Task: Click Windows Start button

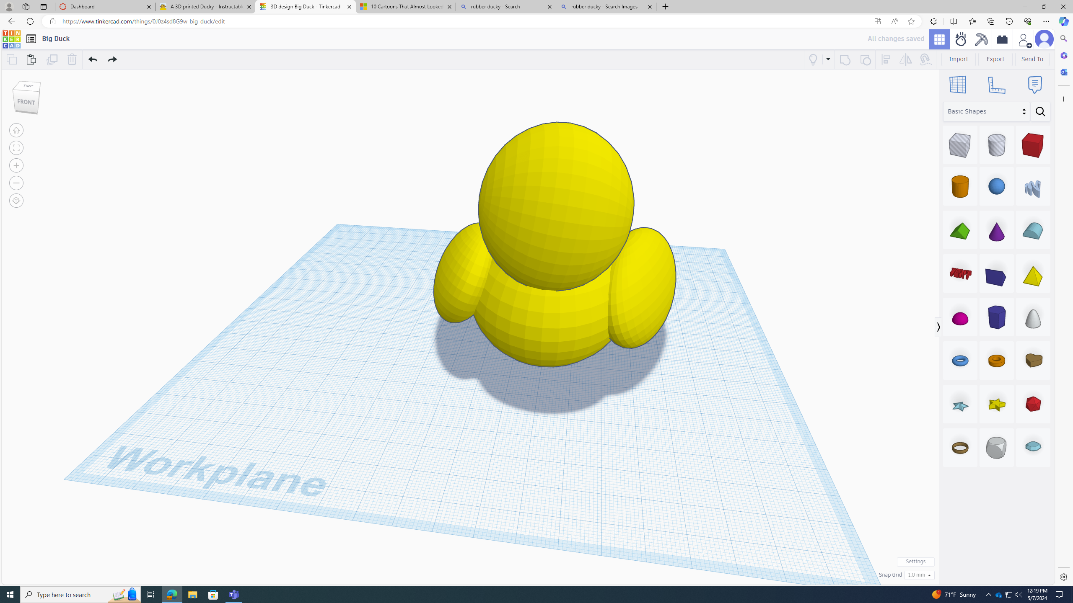Action: (x=10, y=594)
